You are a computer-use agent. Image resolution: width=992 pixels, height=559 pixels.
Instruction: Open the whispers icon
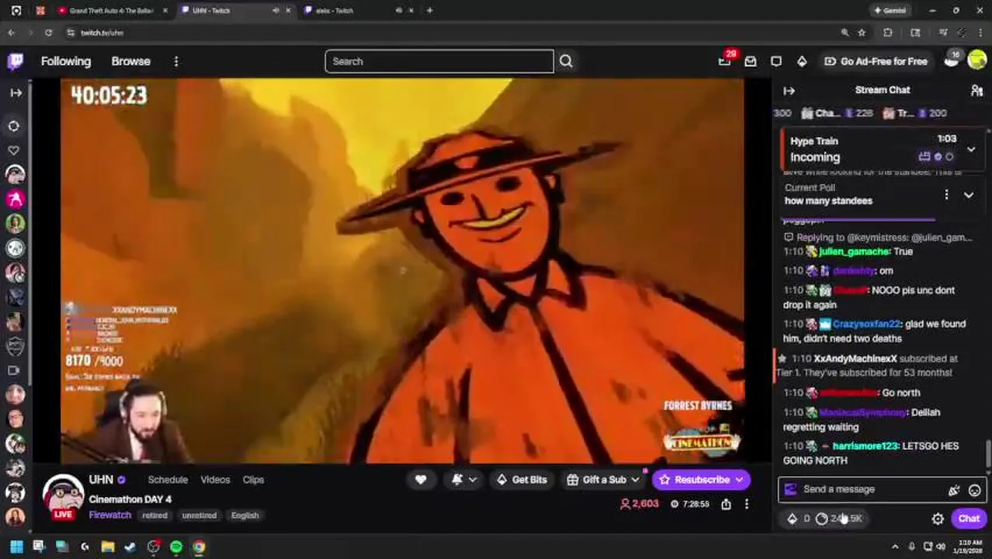tap(776, 61)
